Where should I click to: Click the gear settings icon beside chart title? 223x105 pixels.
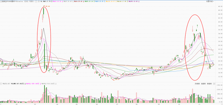pos(39,1)
